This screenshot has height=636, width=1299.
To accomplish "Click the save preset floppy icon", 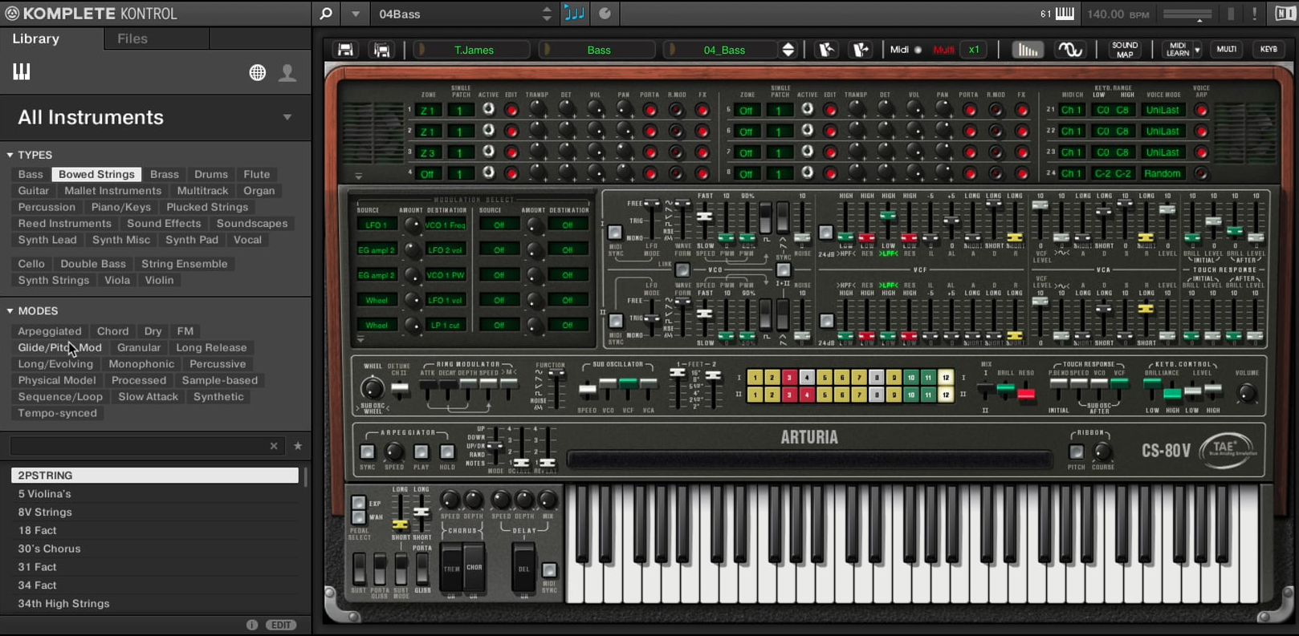I will coord(345,50).
